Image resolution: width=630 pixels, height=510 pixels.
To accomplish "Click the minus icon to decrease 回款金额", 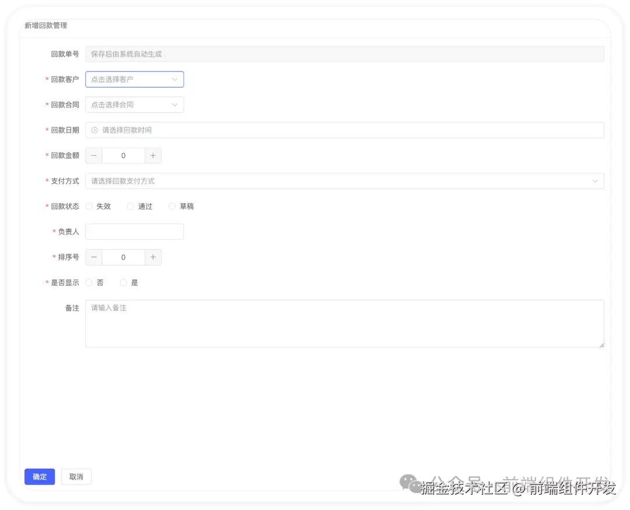I will 93,155.
